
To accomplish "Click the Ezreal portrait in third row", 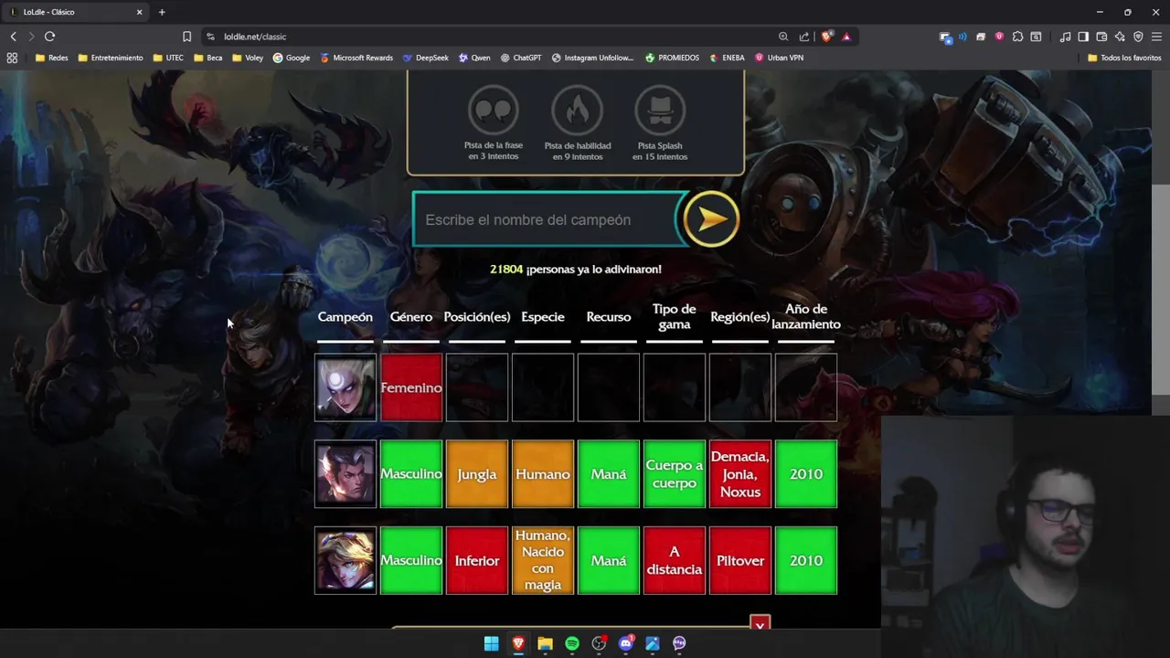I will point(346,560).
